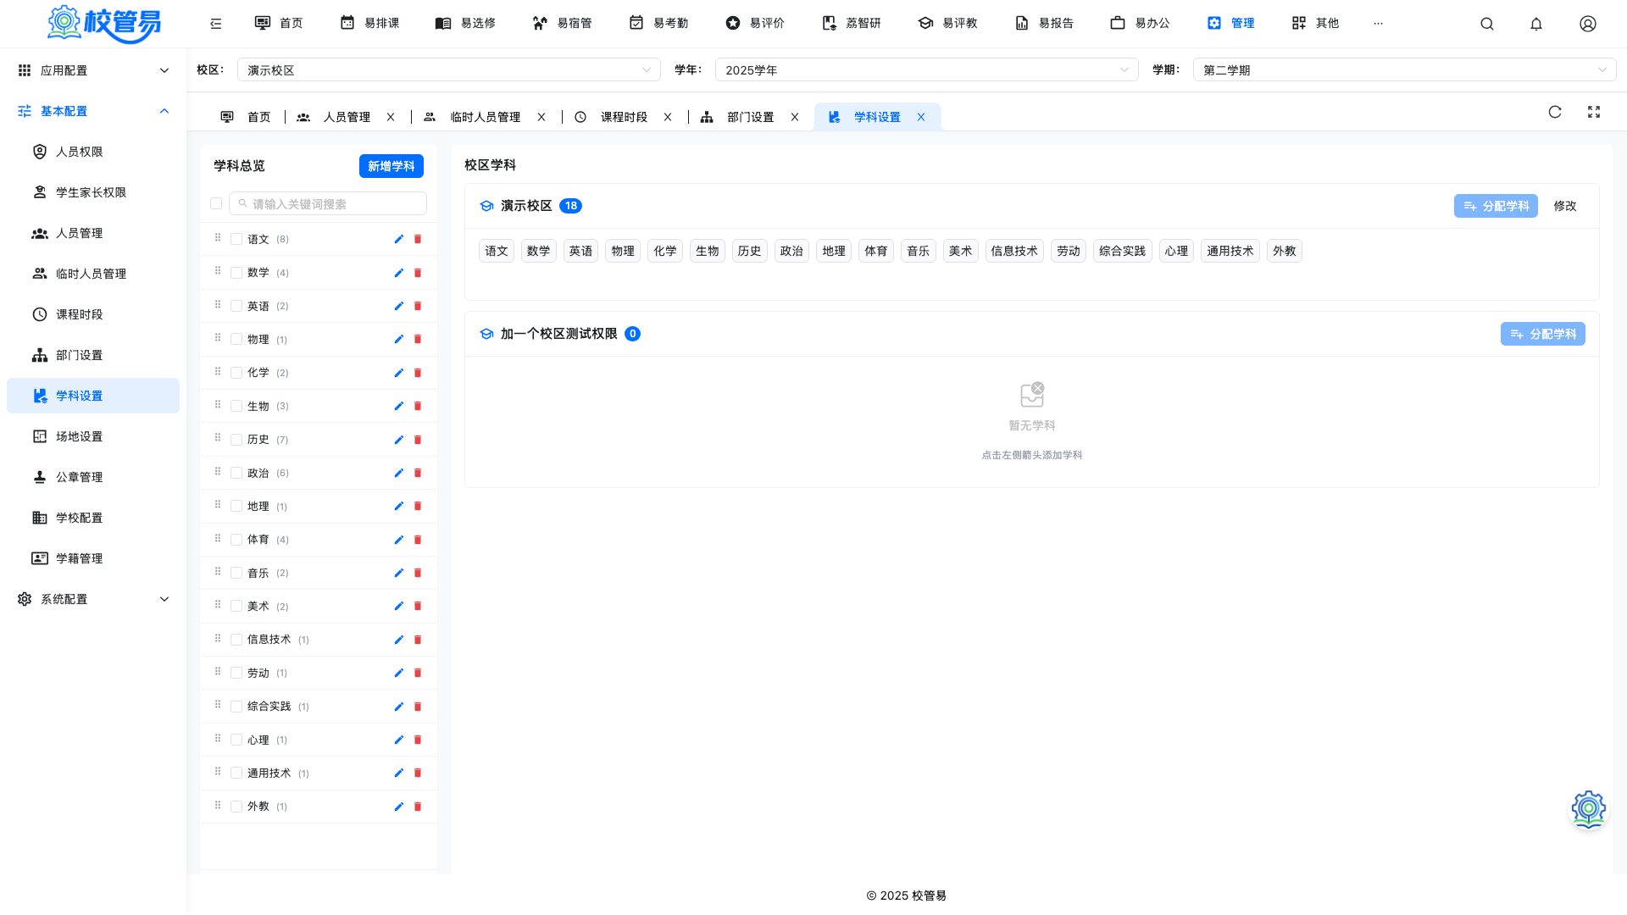Delete the 政治 subject with trash icon
1627x915 pixels.
[x=418, y=473]
